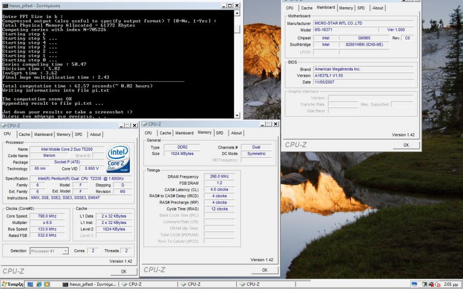Screen dimensions: 463x289
Task: Click the CAS# Latency value 4.0 clocks
Action: pyautogui.click(x=219, y=189)
